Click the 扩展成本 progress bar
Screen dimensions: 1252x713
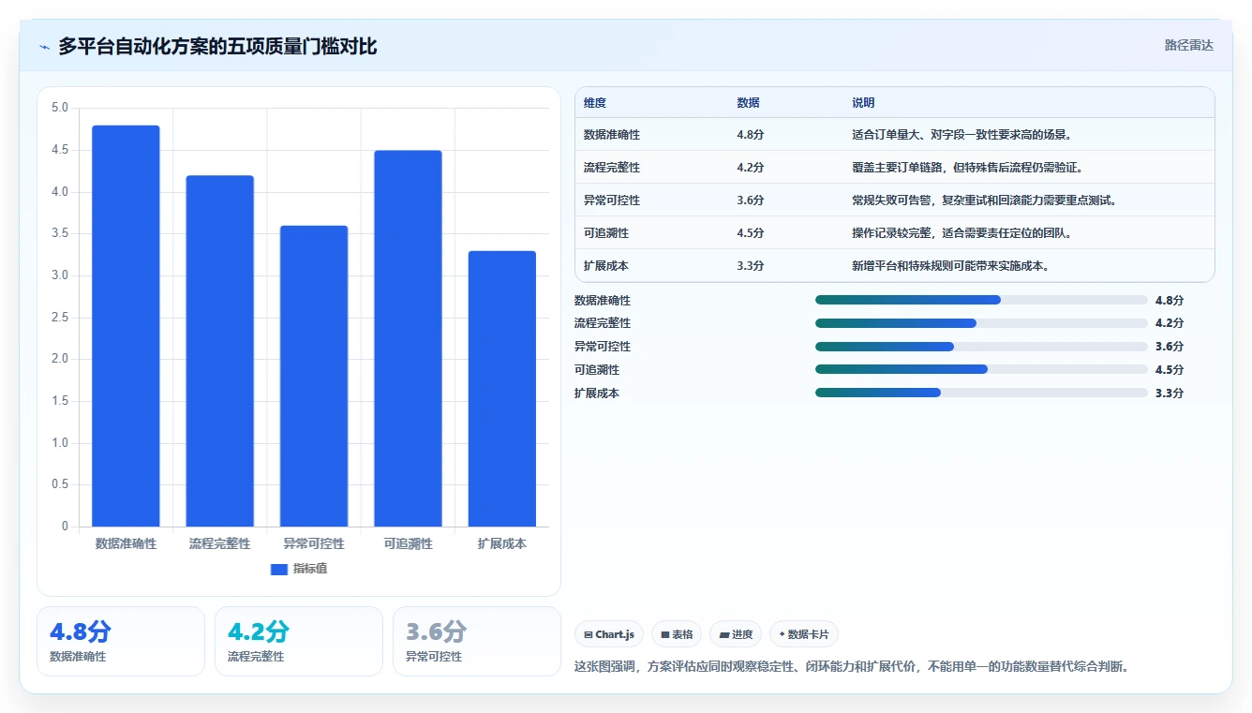pos(981,393)
